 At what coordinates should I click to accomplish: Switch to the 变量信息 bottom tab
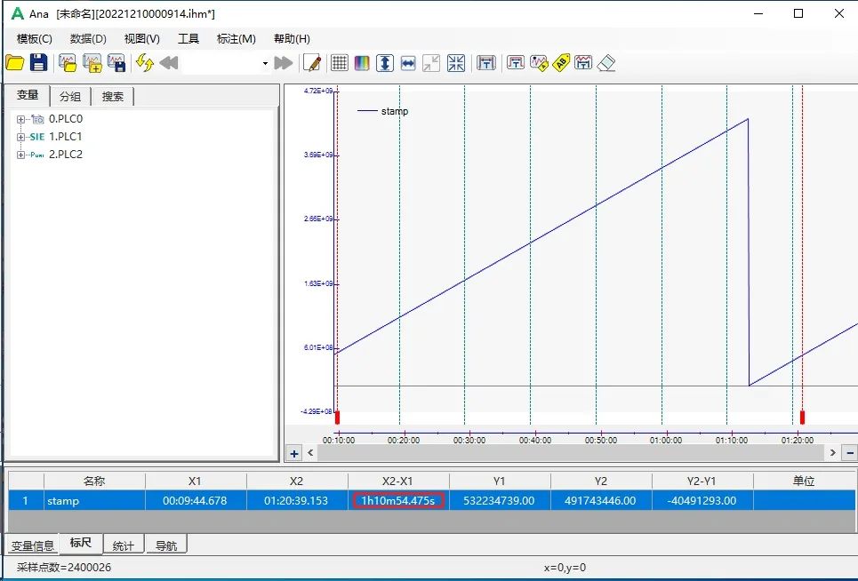32,545
